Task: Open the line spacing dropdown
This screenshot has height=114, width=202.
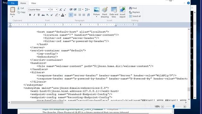Action: [87, 9]
